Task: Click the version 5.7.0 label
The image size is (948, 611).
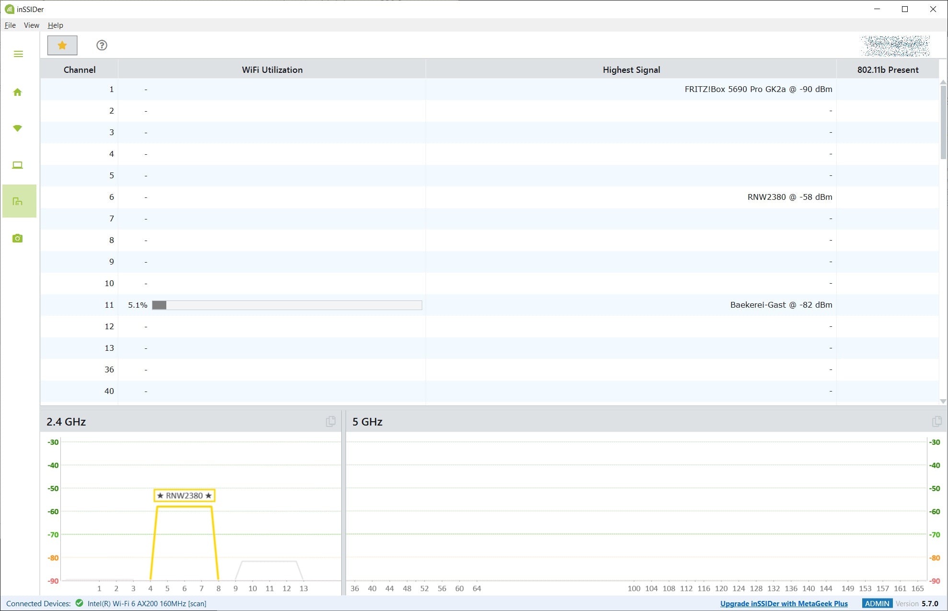Action: pyautogui.click(x=917, y=604)
